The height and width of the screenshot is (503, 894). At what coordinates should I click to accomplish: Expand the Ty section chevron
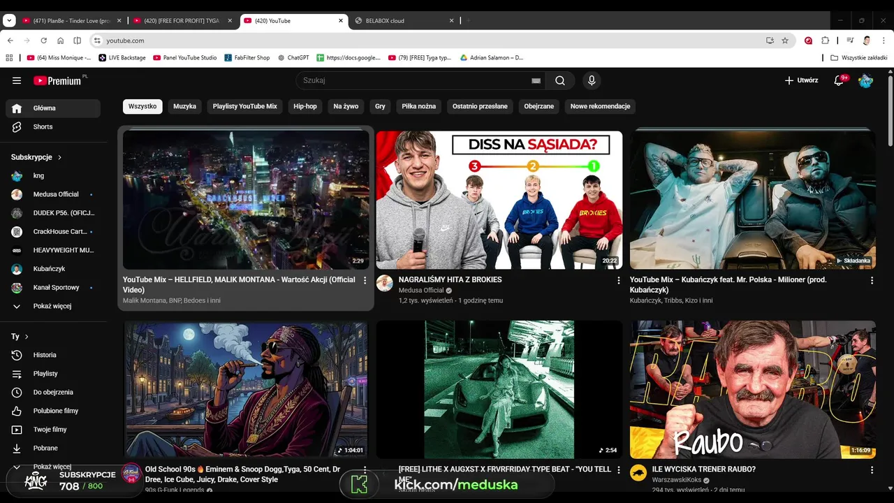[27, 337]
